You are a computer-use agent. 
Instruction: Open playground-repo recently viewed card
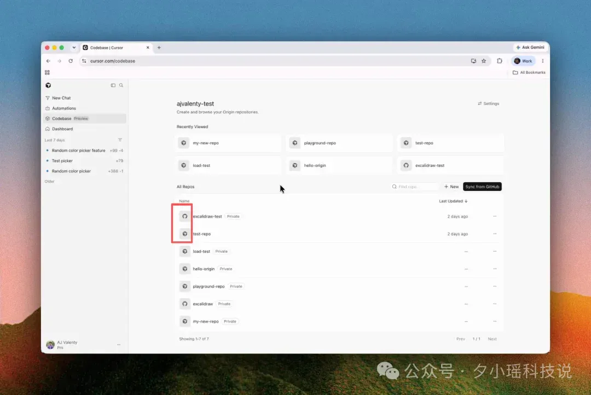click(339, 143)
